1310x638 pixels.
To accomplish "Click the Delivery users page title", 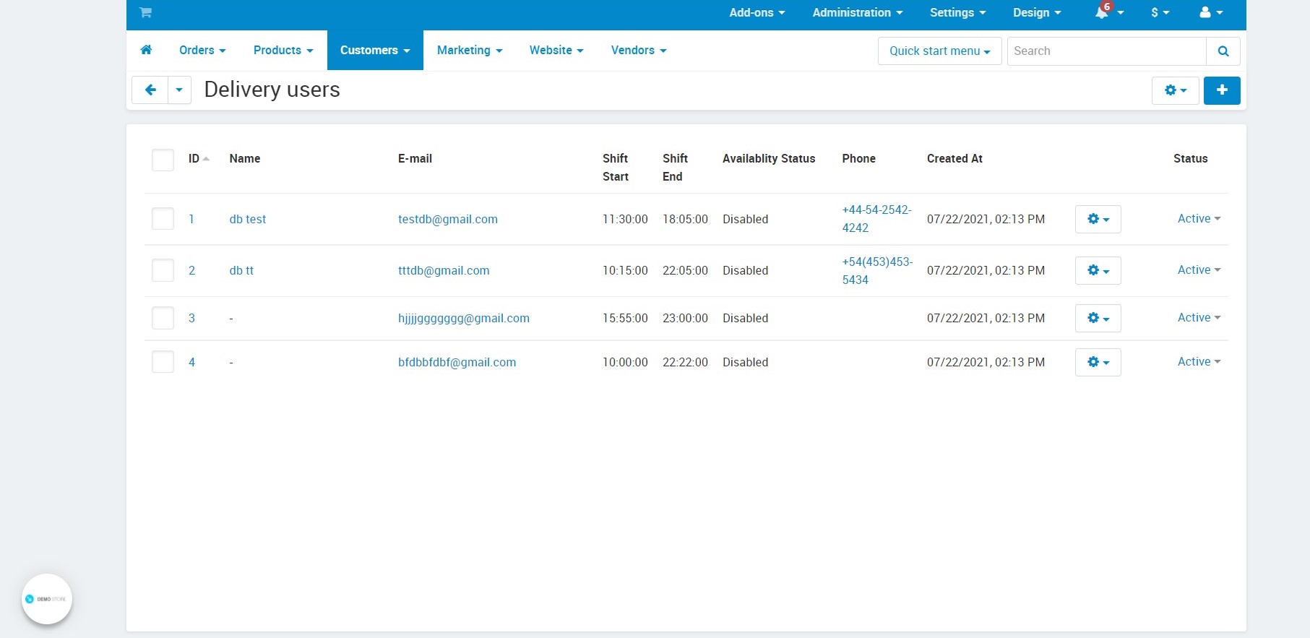I will (272, 90).
